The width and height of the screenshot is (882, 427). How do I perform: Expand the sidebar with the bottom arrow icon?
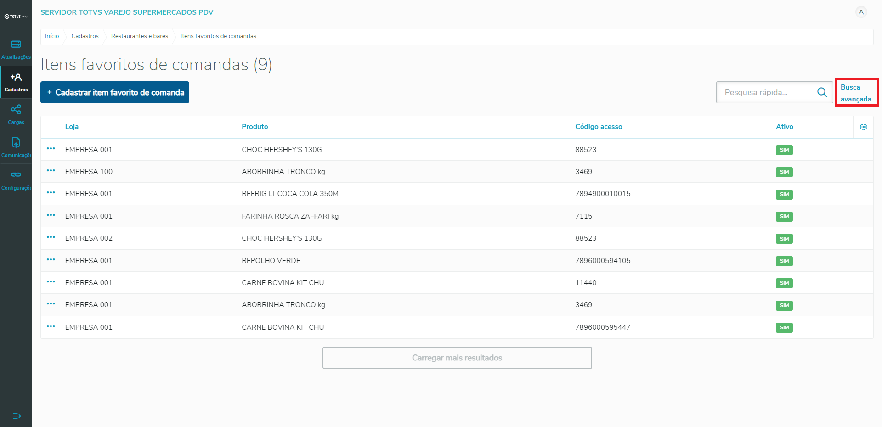pyautogui.click(x=17, y=416)
